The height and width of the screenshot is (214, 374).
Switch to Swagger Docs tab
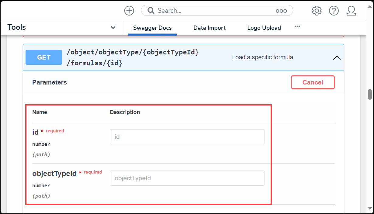(152, 28)
